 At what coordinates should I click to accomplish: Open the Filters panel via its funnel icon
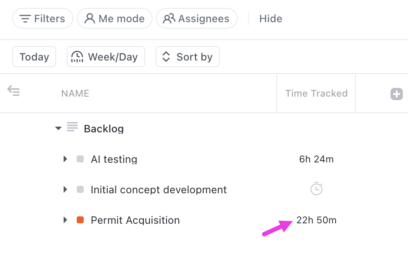click(25, 18)
